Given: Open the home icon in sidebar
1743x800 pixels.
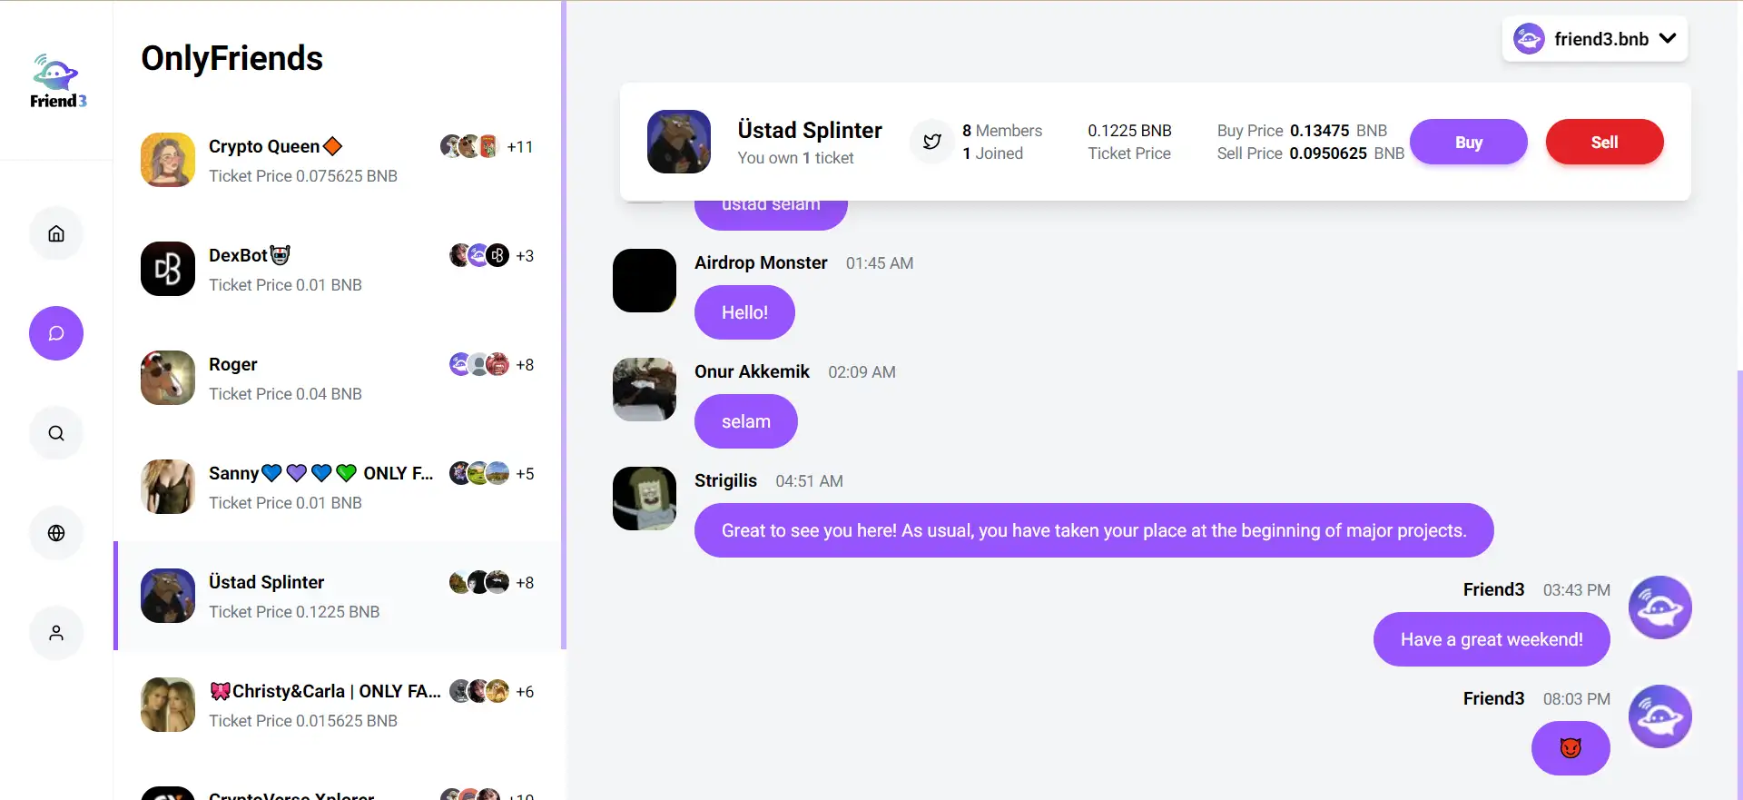Looking at the screenshot, I should click(56, 233).
